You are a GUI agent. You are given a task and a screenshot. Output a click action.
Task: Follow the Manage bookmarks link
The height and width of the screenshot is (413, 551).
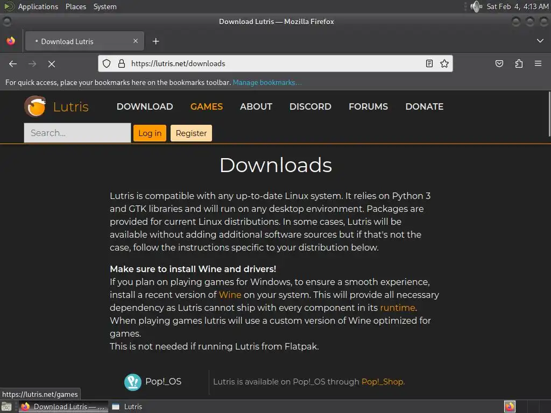[267, 82]
